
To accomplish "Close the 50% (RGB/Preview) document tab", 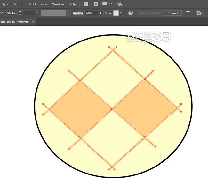I will 32,22.
